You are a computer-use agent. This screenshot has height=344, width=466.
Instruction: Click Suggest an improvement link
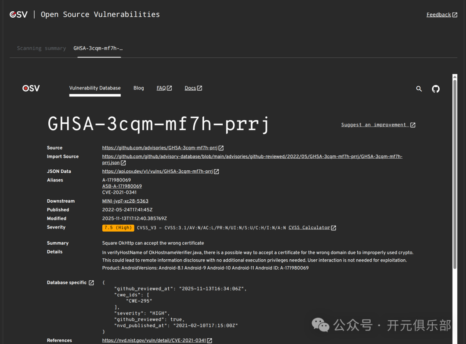pos(374,125)
